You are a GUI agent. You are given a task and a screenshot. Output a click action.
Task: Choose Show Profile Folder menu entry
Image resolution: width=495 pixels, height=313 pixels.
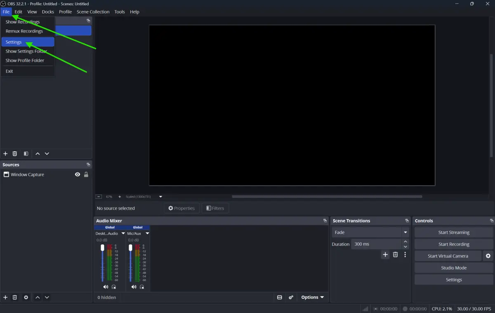[28, 60]
